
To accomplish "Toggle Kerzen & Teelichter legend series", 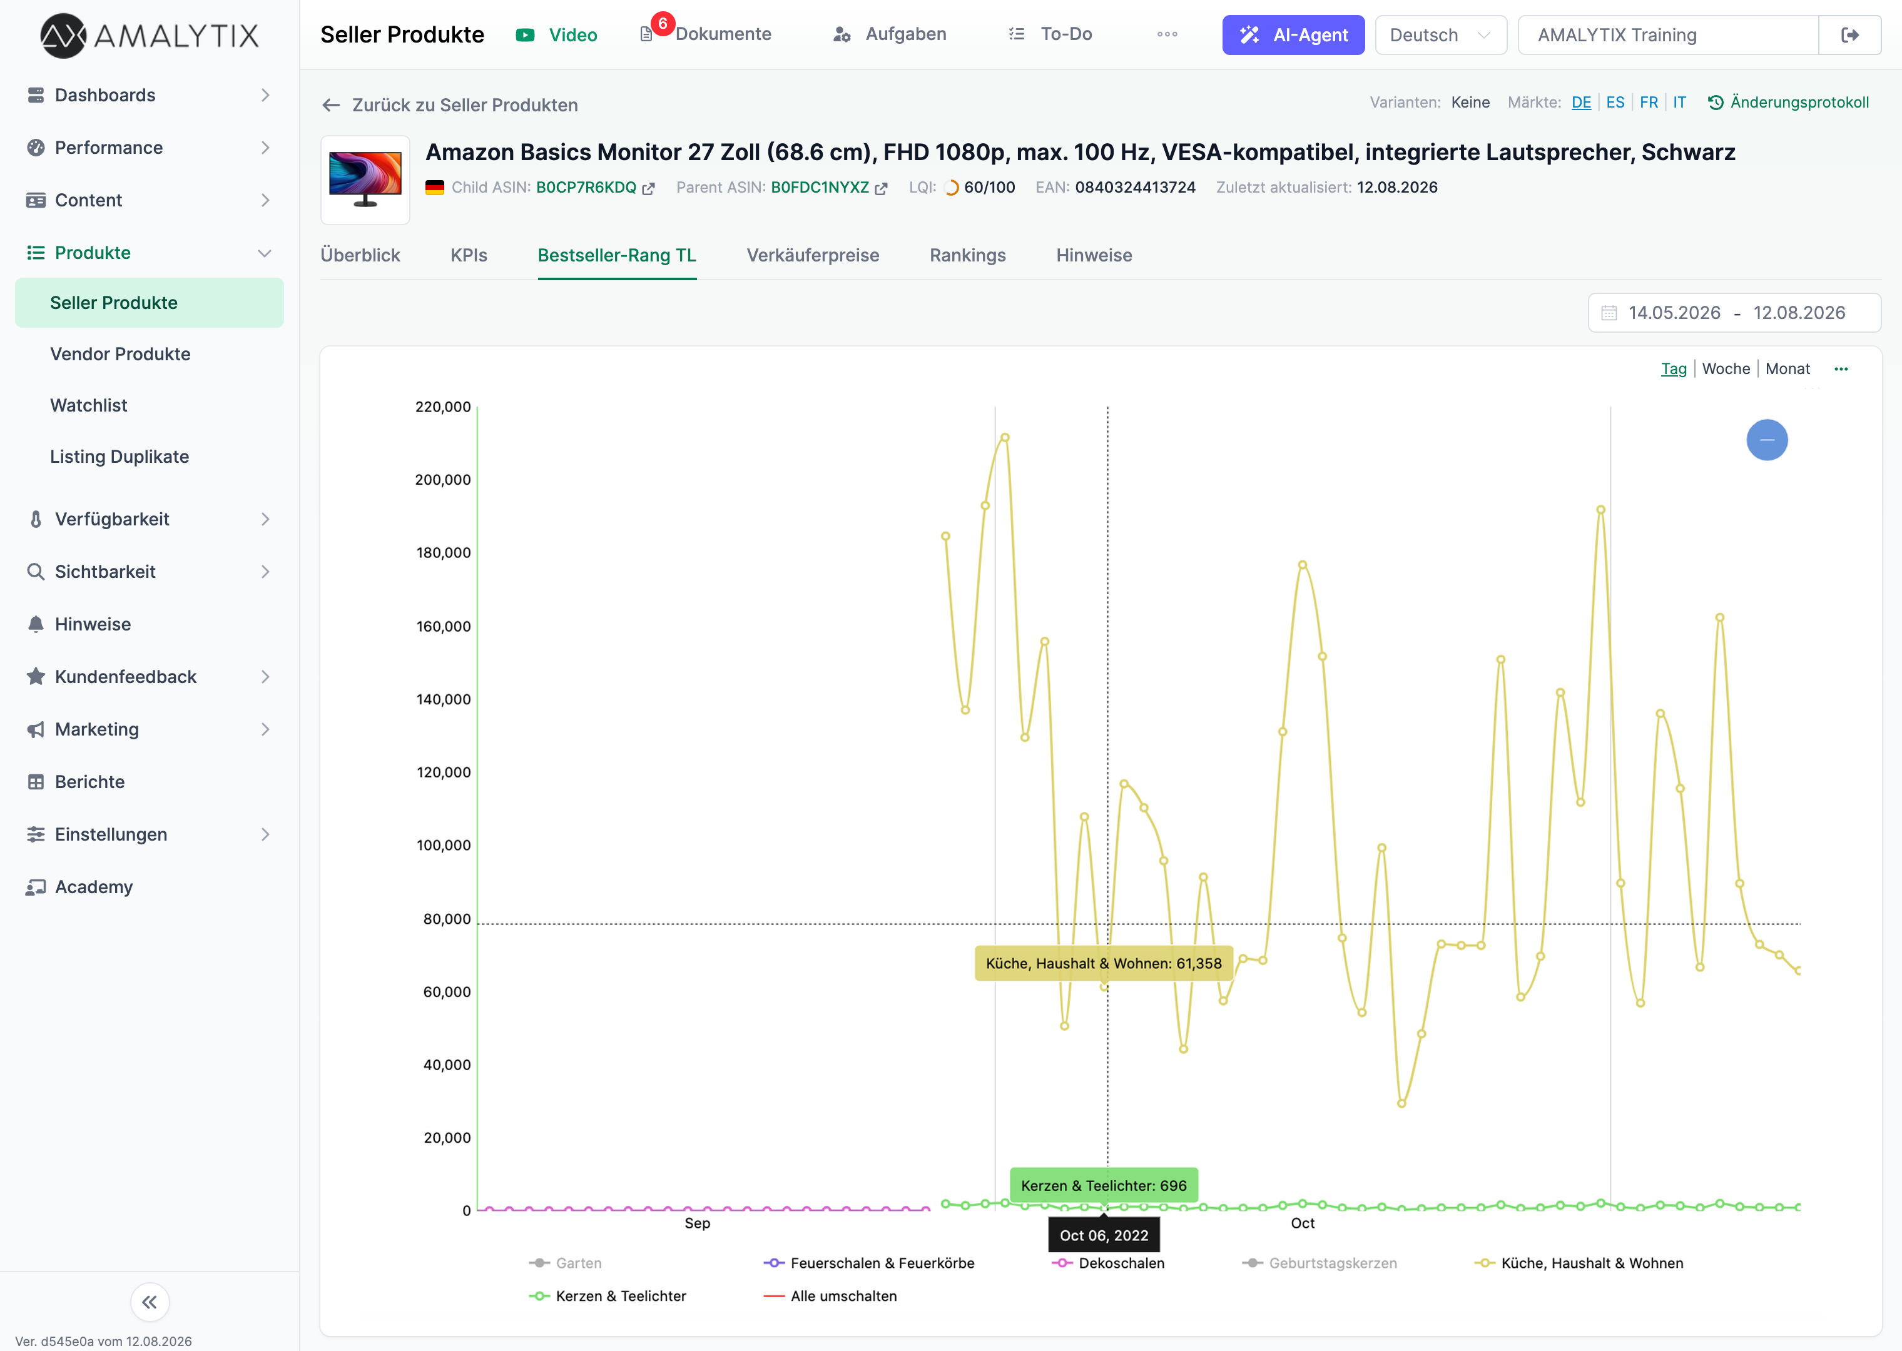I will click(x=608, y=1296).
